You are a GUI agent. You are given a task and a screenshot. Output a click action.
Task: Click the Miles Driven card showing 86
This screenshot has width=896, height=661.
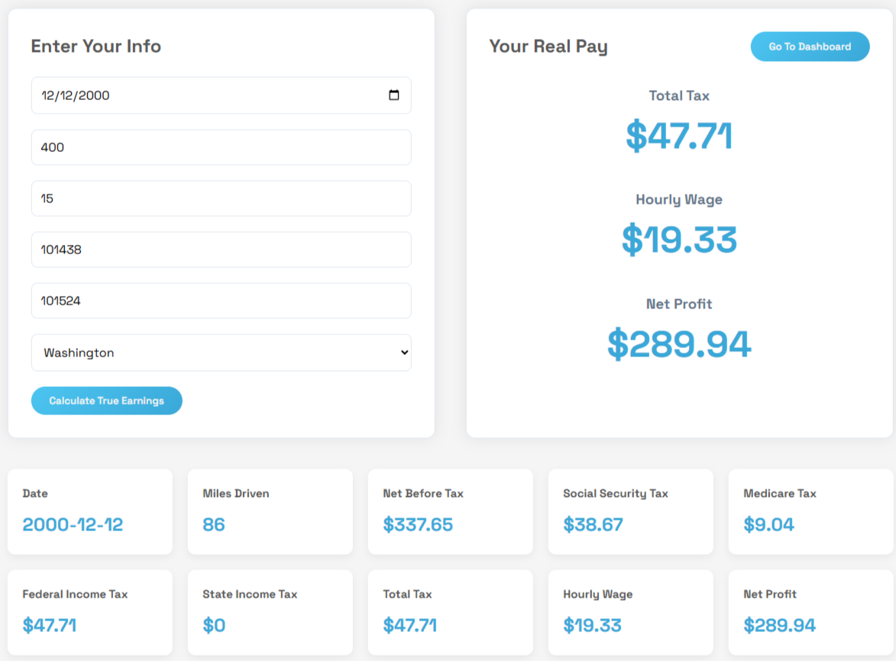pos(270,511)
